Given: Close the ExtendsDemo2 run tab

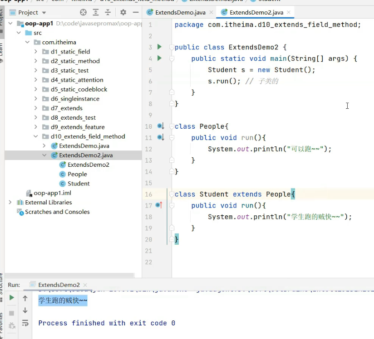Looking at the screenshot, I should pos(85,285).
